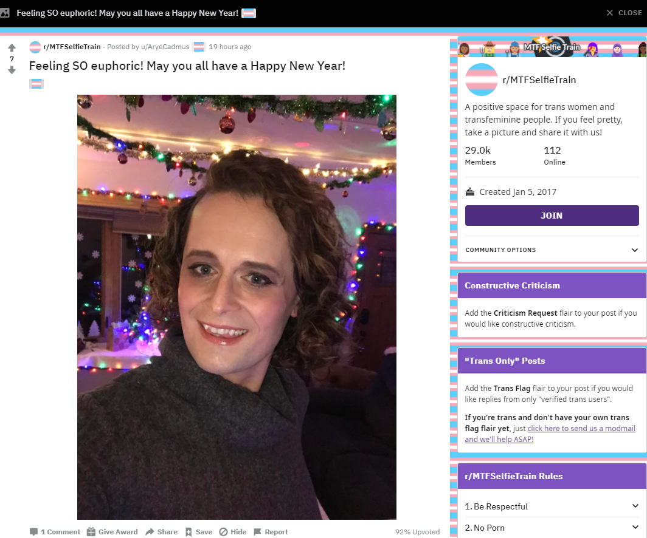Click the main post title heading

tap(187, 66)
